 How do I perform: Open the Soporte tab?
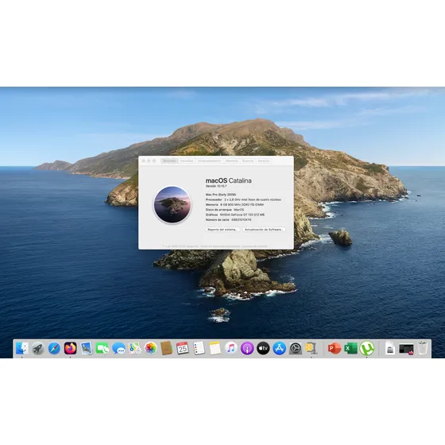(x=248, y=161)
